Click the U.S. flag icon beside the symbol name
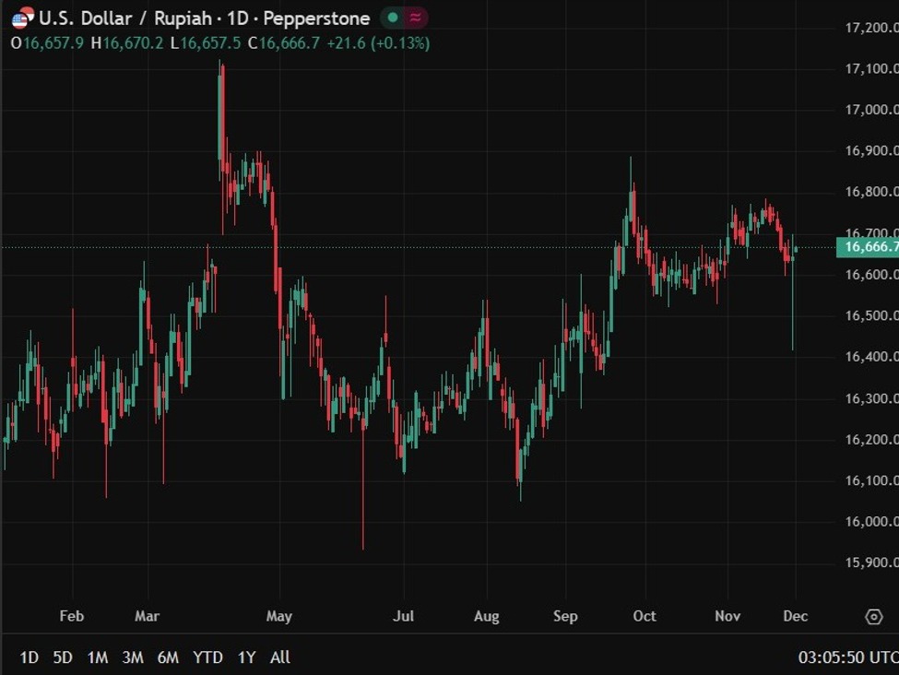 (x=19, y=18)
